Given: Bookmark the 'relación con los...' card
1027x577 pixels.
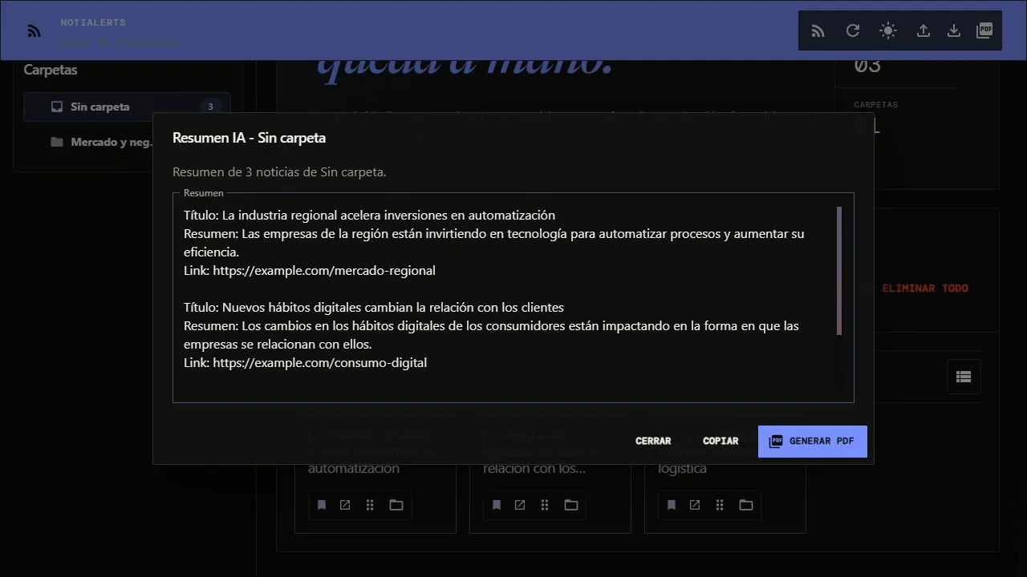Looking at the screenshot, I should coord(497,505).
